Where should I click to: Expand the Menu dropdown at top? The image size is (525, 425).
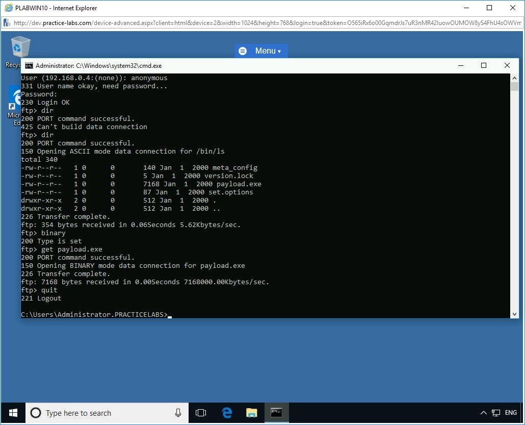(x=261, y=51)
